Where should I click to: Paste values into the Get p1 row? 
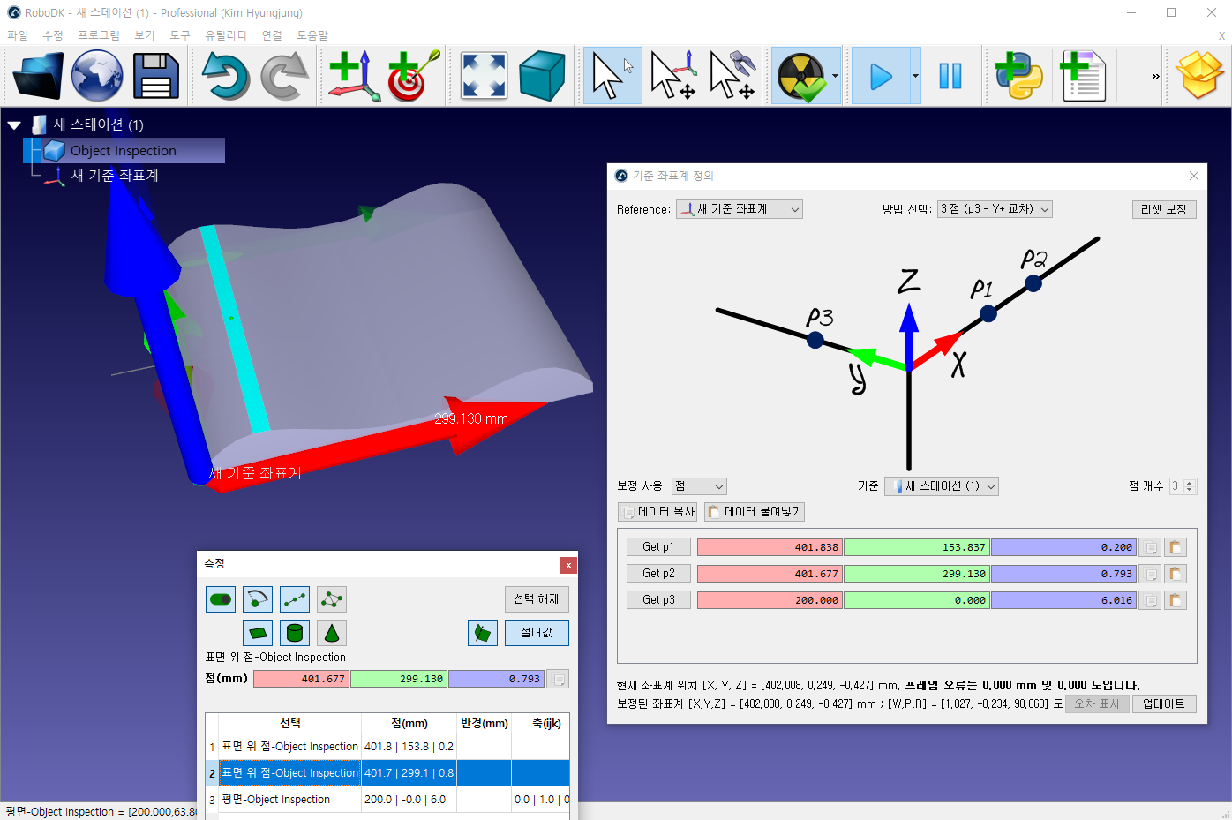pos(1176,547)
